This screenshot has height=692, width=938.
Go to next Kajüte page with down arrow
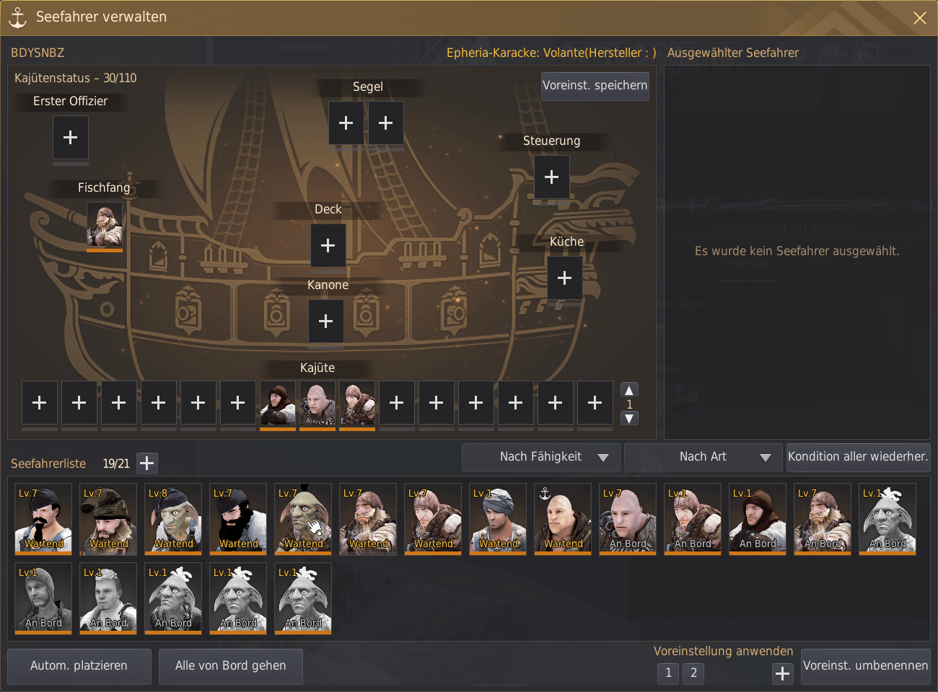coord(629,418)
